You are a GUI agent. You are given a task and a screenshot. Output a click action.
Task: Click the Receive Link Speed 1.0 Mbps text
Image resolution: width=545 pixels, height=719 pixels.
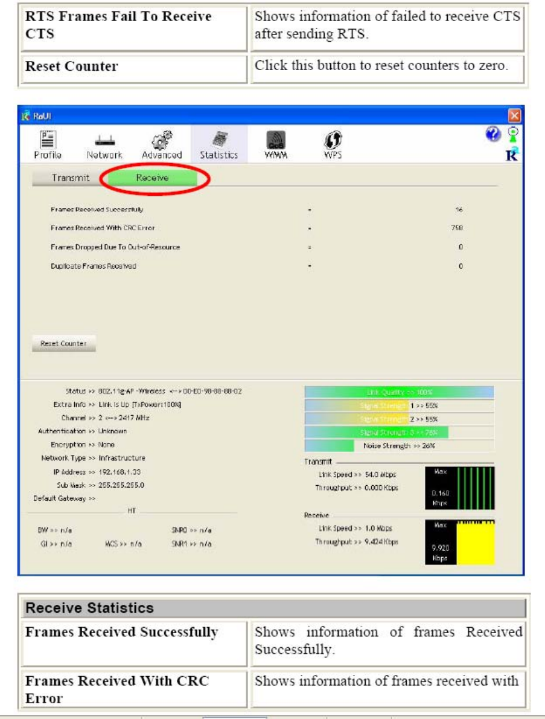coord(355,528)
